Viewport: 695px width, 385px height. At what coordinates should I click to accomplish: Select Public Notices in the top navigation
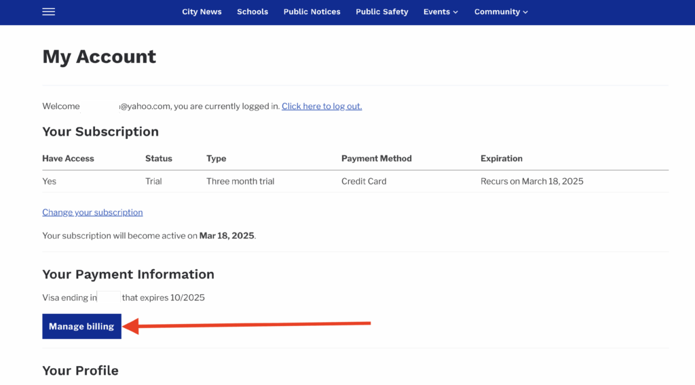point(312,12)
